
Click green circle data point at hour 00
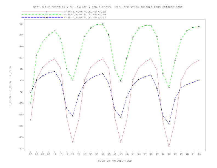click(x=31, y=103)
